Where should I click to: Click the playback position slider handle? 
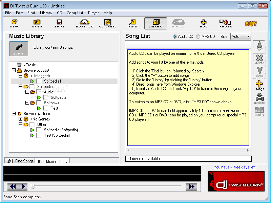32,186
